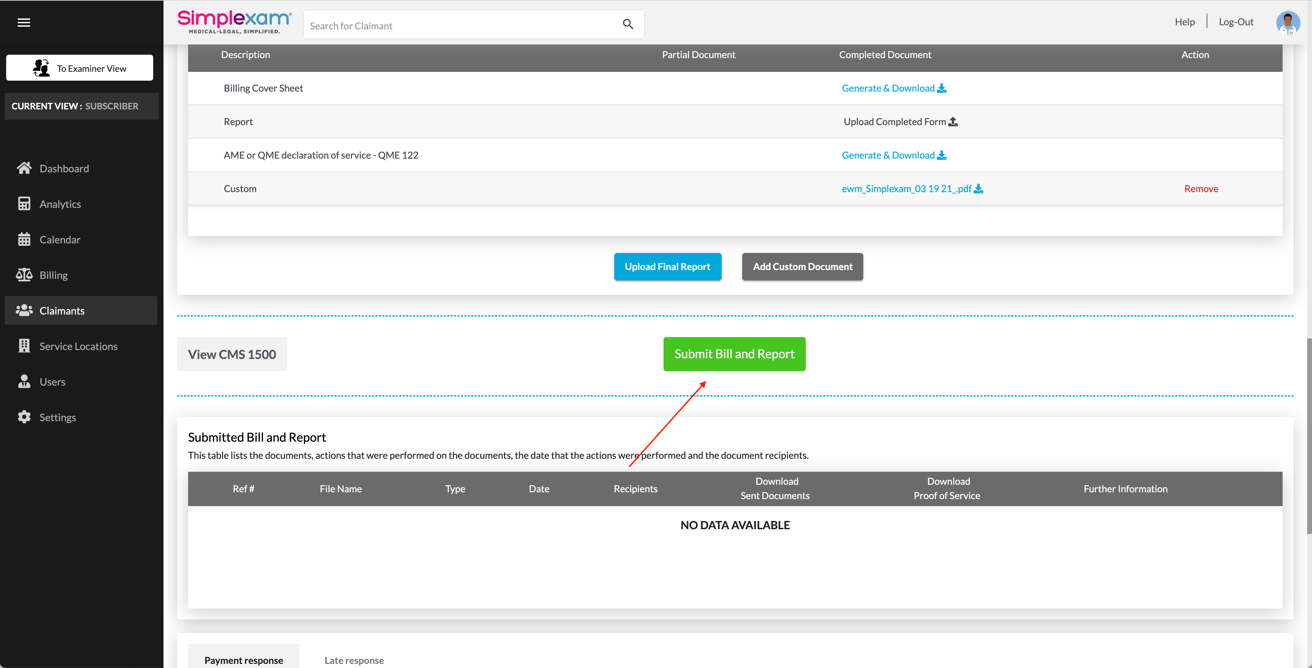This screenshot has width=1312, height=668.
Task: Open Analytics from the calculator icon
Action: (24, 204)
